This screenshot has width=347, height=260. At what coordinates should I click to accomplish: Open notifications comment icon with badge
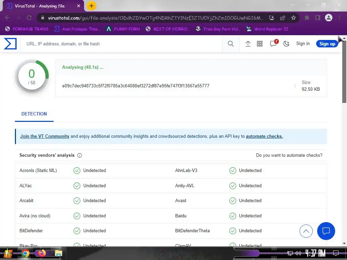point(273,43)
